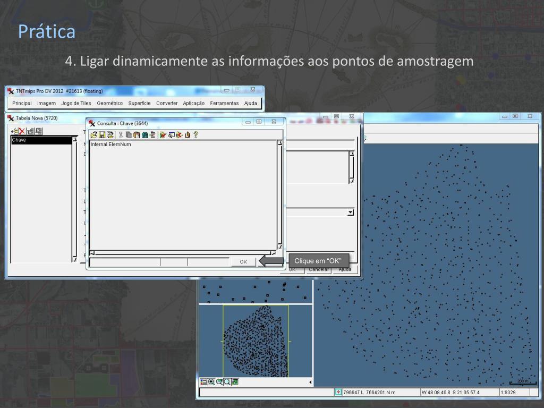
Task: Open the Imagem menu
Action: click(47, 103)
